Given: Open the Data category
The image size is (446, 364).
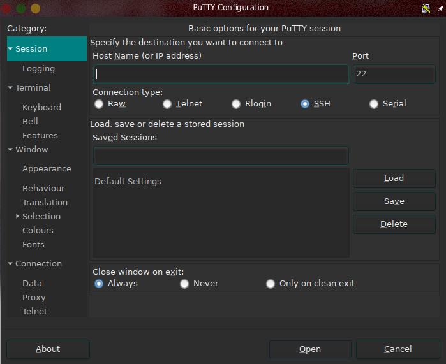Looking at the screenshot, I should [32, 284].
